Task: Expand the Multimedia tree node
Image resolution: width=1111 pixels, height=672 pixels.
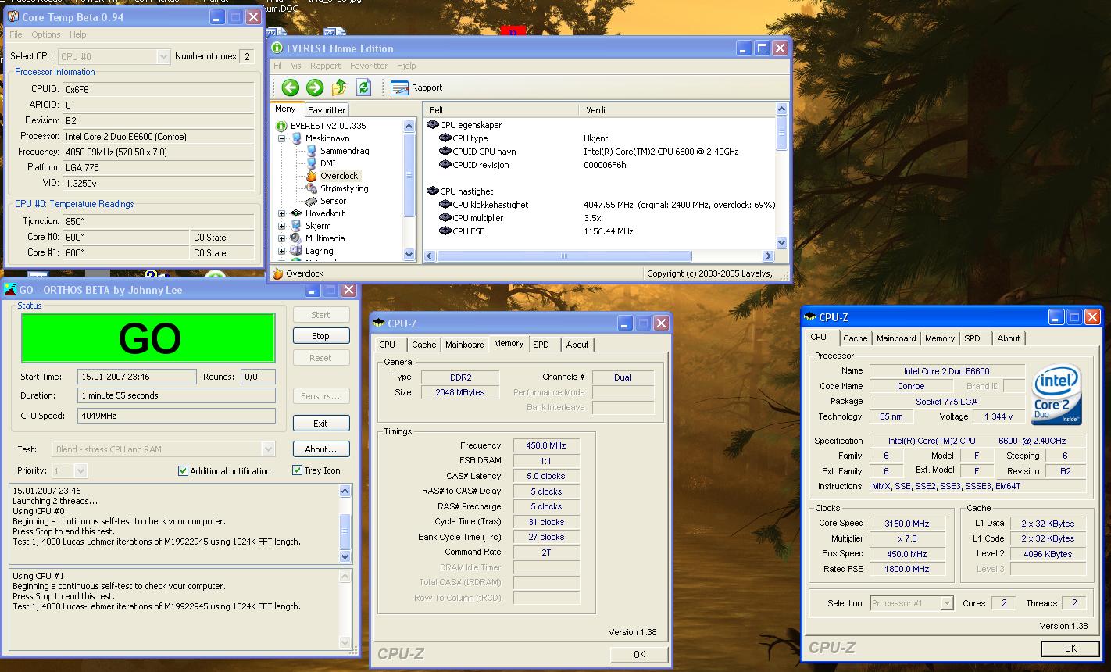Action: coord(282,238)
